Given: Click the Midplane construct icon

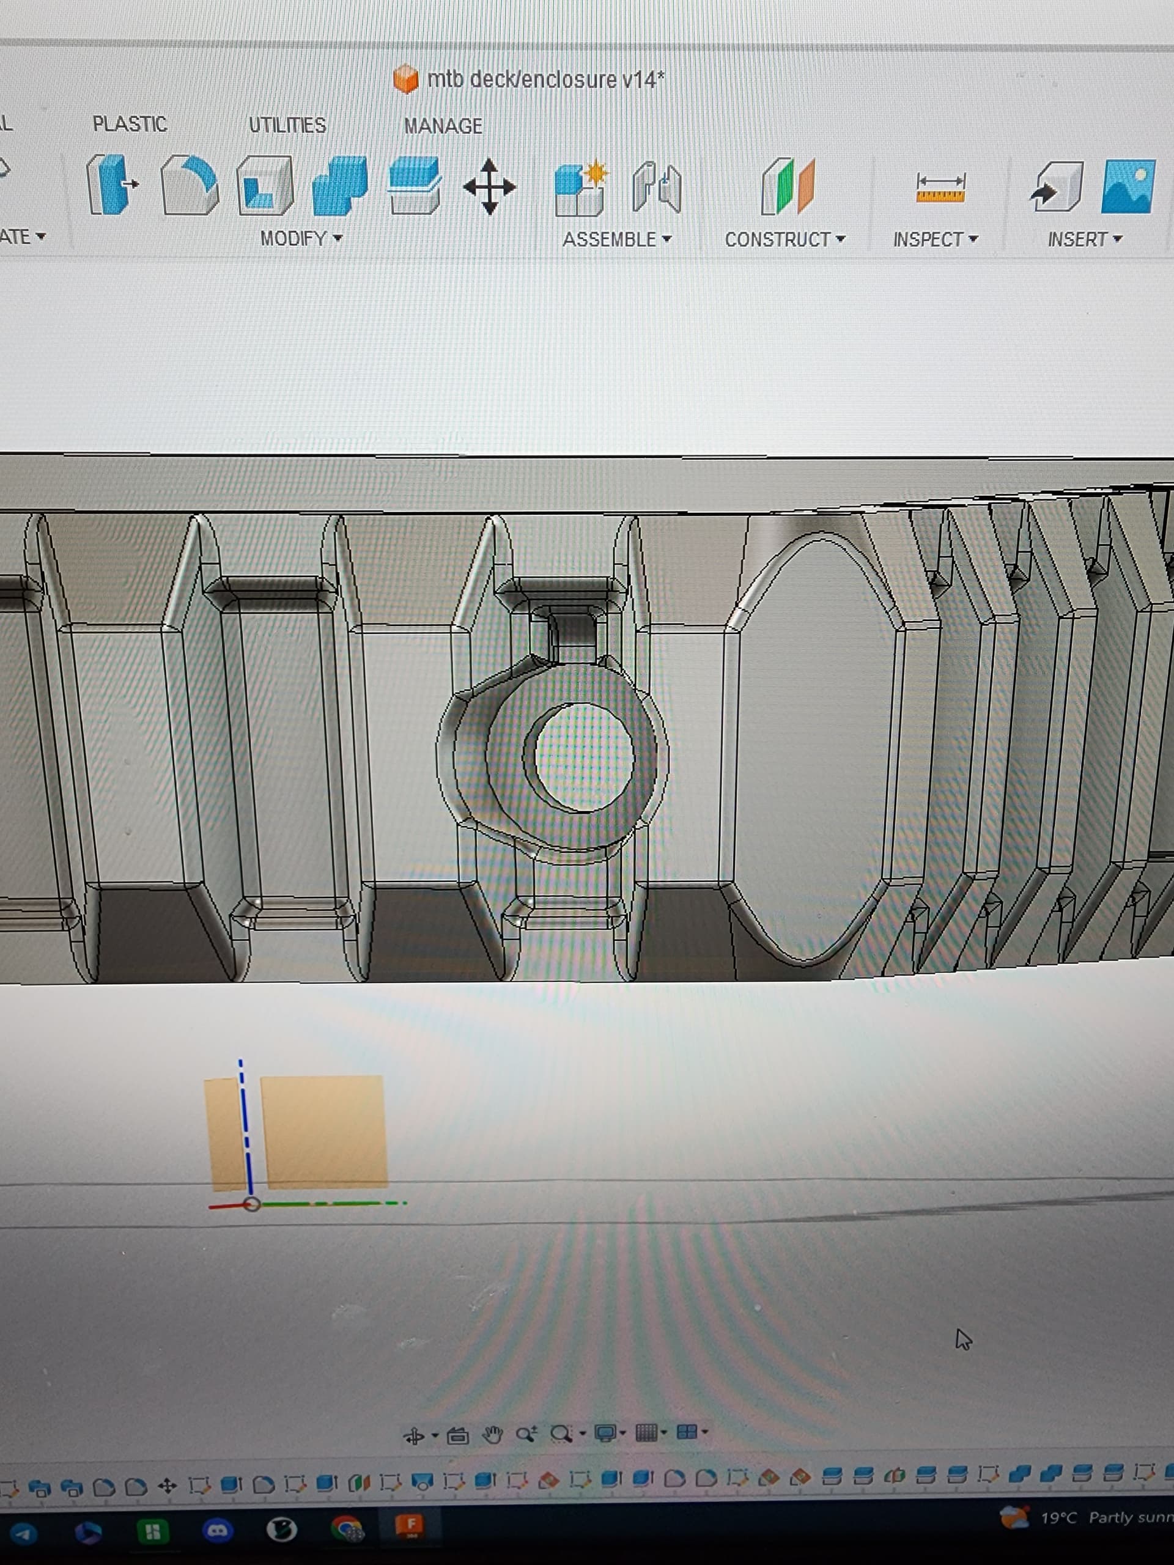Looking at the screenshot, I should pos(788,187).
